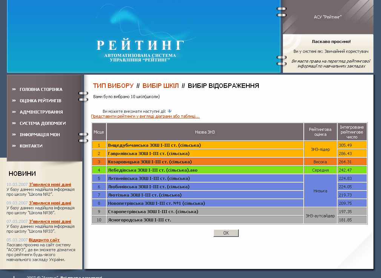
Task: Click the rating value 305.49
Action: 345,145
